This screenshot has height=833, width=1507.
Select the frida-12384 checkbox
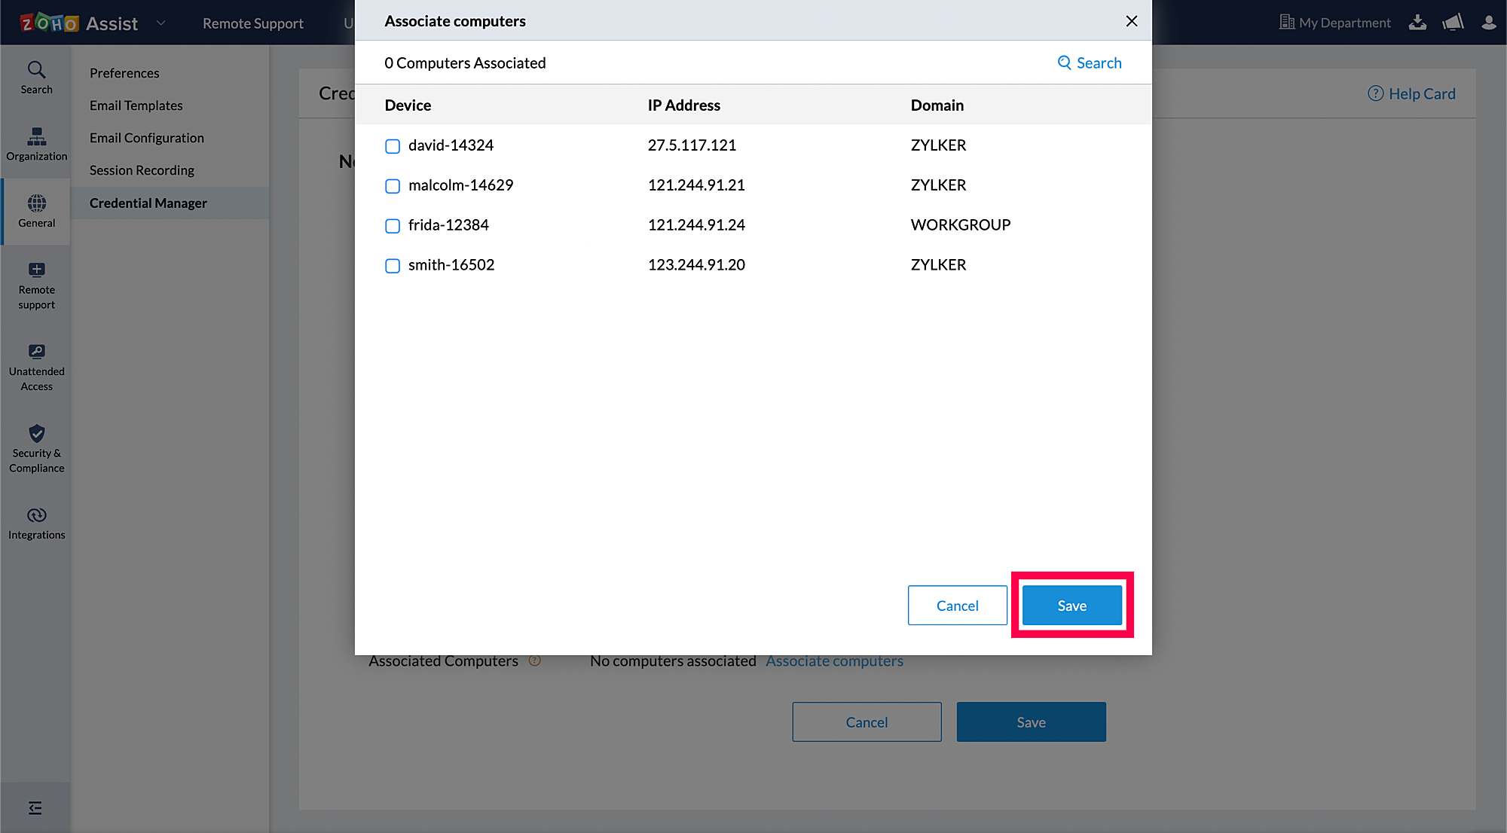coord(393,226)
